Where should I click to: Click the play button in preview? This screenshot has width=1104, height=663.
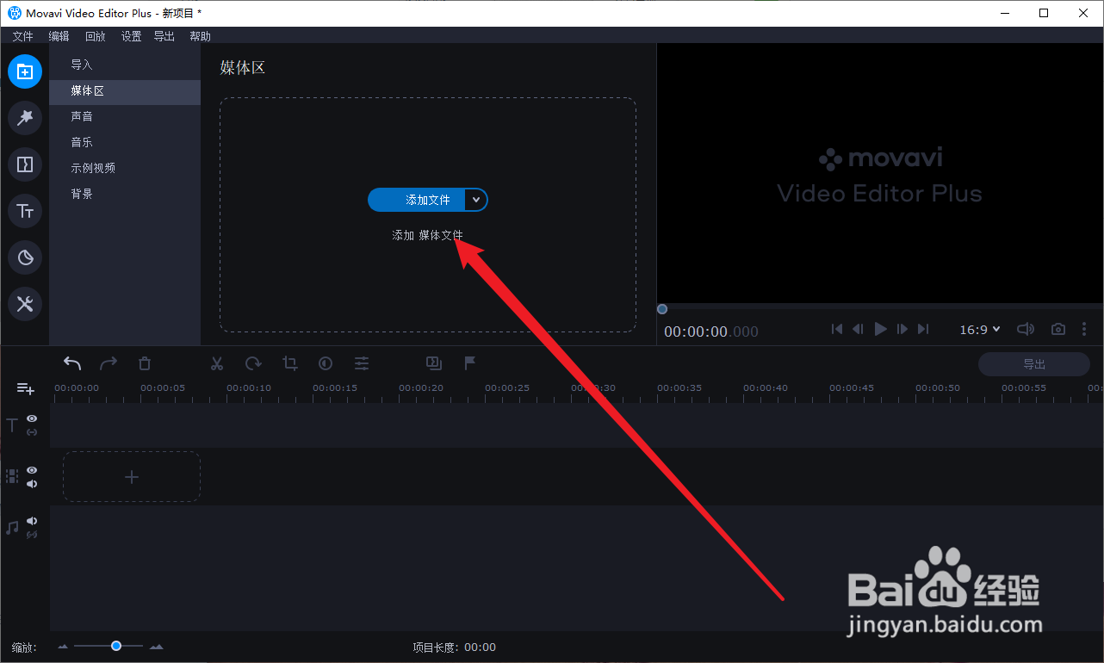click(880, 329)
